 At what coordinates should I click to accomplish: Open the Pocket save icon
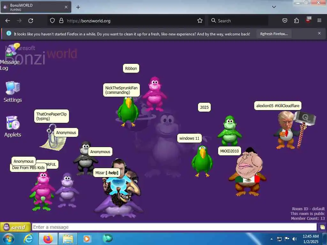point(285,21)
